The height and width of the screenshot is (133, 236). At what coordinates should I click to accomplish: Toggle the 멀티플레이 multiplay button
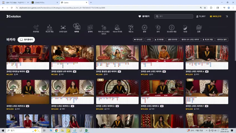tap(26, 40)
